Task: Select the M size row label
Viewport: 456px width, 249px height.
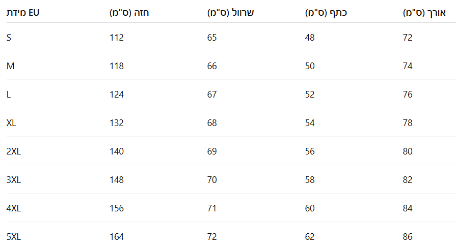Action: (x=10, y=66)
